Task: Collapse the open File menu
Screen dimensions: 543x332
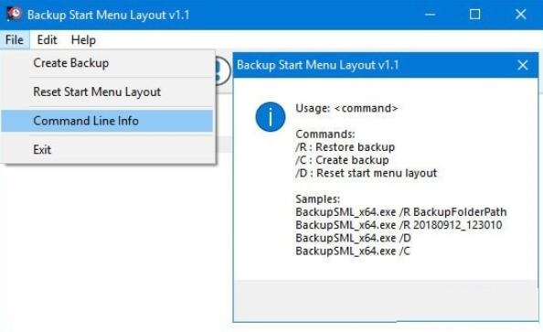Action: pos(15,40)
